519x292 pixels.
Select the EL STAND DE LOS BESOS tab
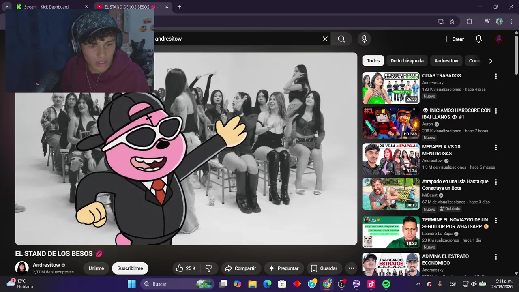[127, 7]
